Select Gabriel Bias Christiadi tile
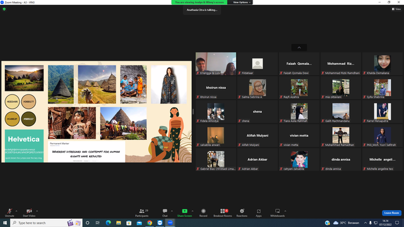 (x=216, y=160)
